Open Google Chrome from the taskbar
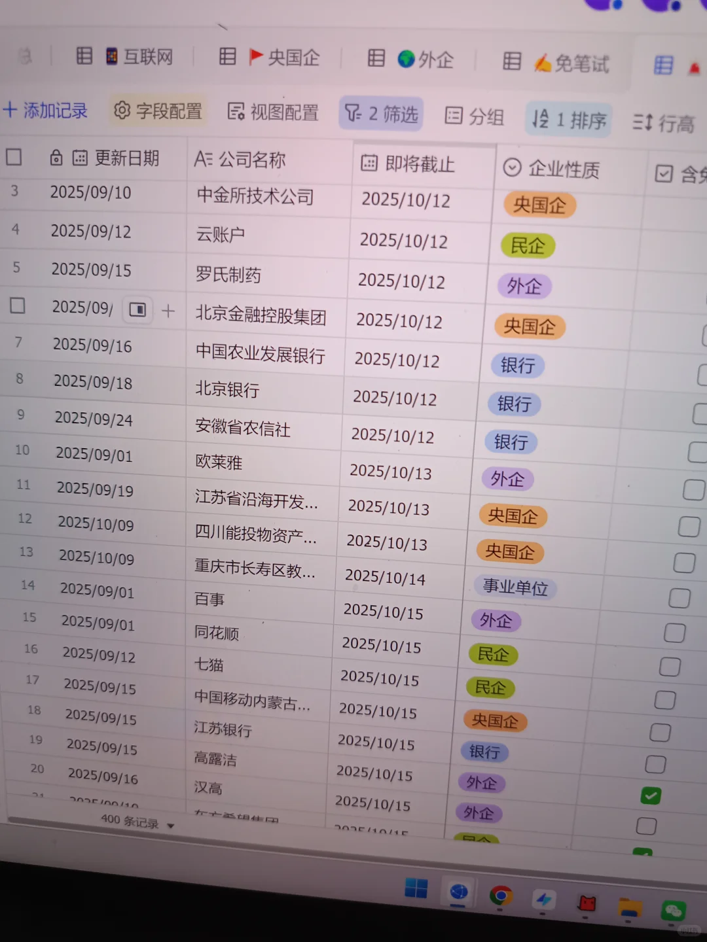This screenshot has width=707, height=942. [501, 896]
